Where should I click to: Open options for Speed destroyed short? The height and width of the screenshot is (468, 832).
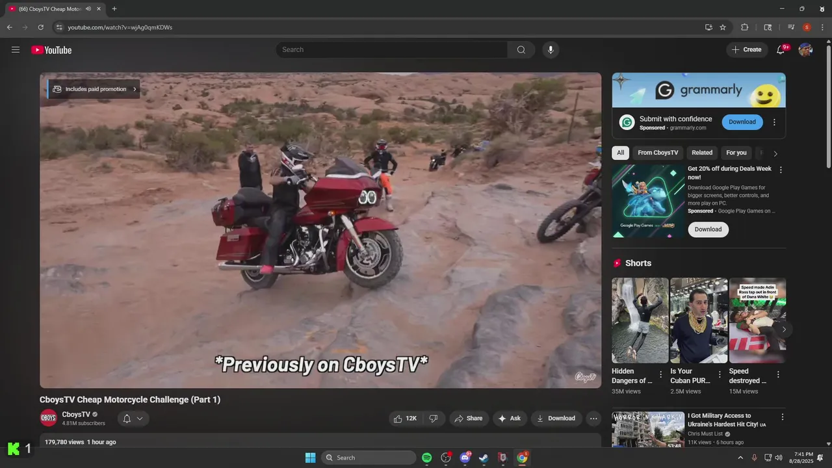pyautogui.click(x=778, y=375)
